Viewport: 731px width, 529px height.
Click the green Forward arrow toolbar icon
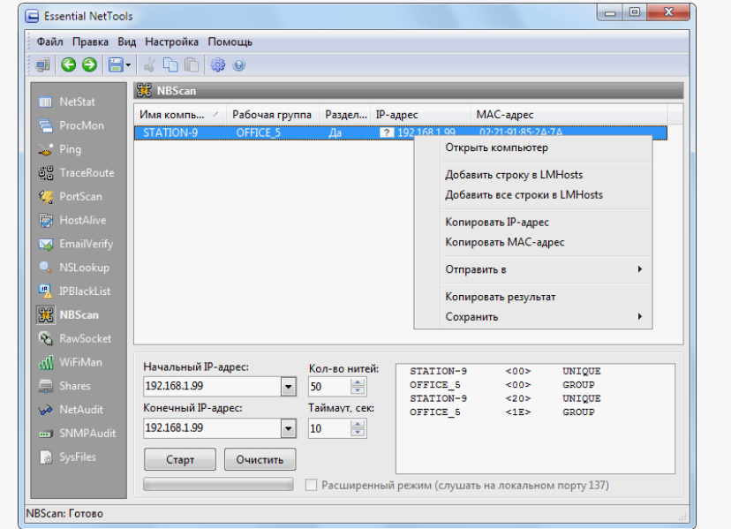pyautogui.click(x=89, y=64)
